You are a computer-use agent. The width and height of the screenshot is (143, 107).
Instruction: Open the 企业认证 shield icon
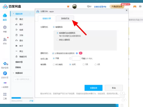click(x=5, y=73)
